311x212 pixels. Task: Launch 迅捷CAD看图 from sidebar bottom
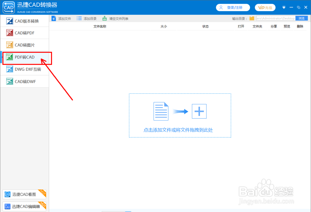pos(24,194)
